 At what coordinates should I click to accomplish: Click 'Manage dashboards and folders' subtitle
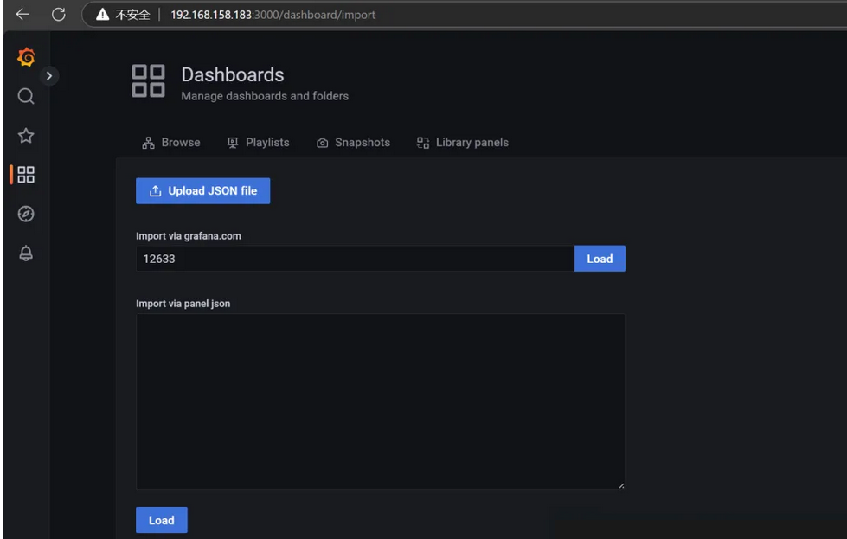pos(265,96)
